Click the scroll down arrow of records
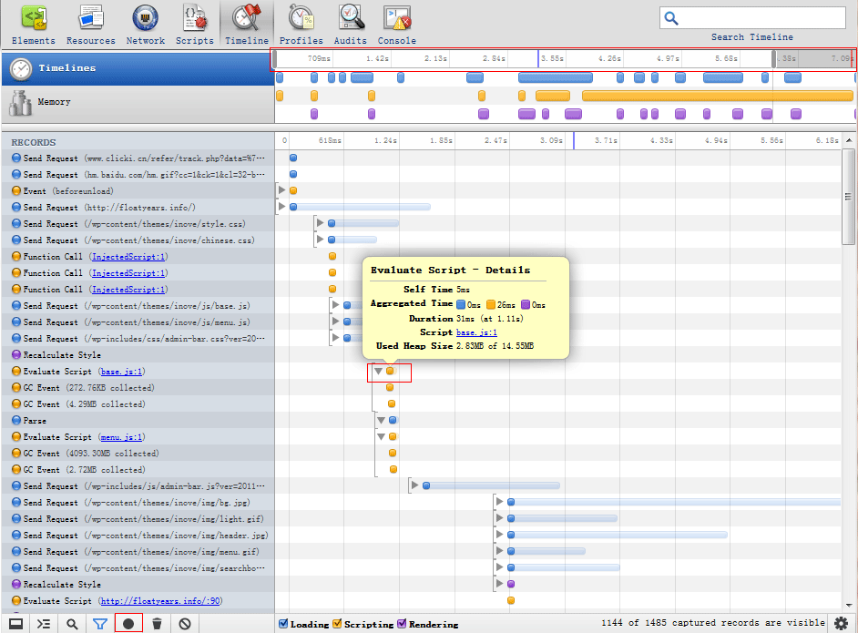 coord(849,605)
